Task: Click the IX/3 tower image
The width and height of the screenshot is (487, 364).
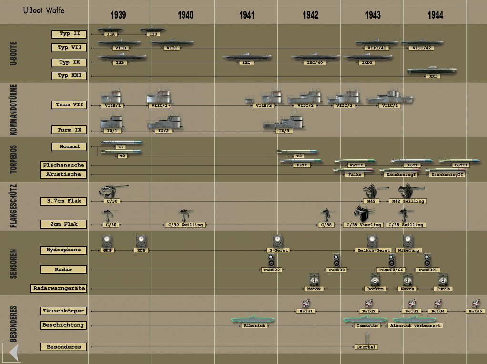Action: tap(284, 122)
